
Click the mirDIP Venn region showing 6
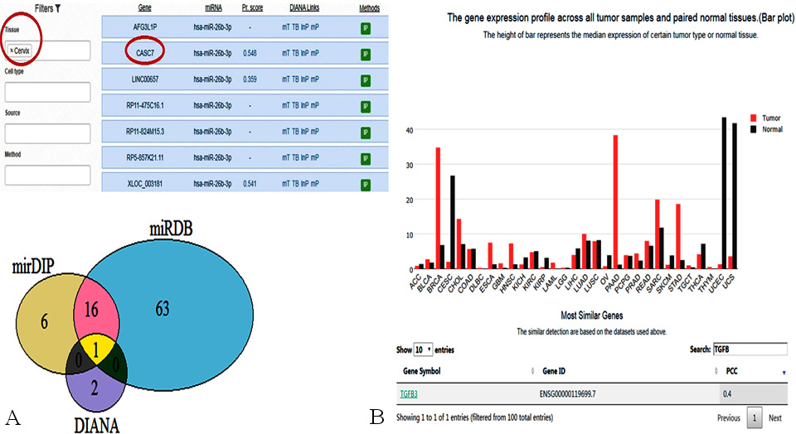pyautogui.click(x=44, y=321)
